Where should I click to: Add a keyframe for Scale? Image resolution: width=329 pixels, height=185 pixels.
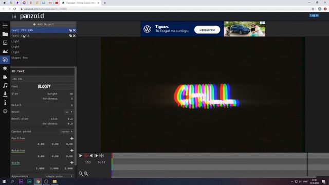(72, 162)
